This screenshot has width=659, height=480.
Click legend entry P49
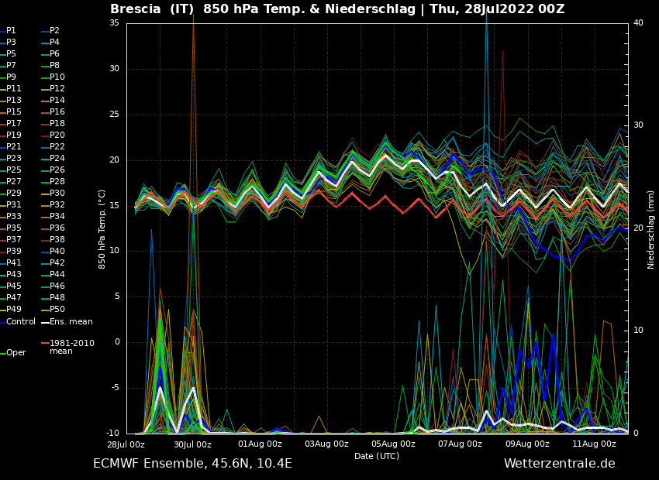[x=11, y=309]
